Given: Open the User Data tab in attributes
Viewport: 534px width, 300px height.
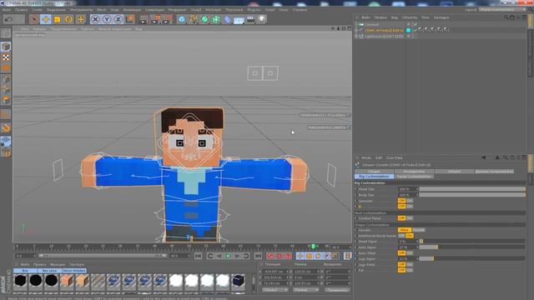Looking at the screenshot, I should [494, 172].
